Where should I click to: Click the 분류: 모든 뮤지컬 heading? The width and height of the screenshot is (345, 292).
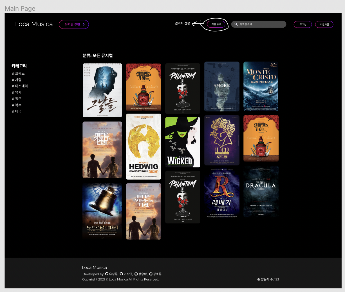[x=98, y=56]
